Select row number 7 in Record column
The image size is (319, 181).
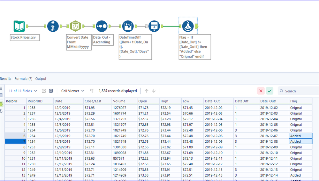tap(16, 141)
